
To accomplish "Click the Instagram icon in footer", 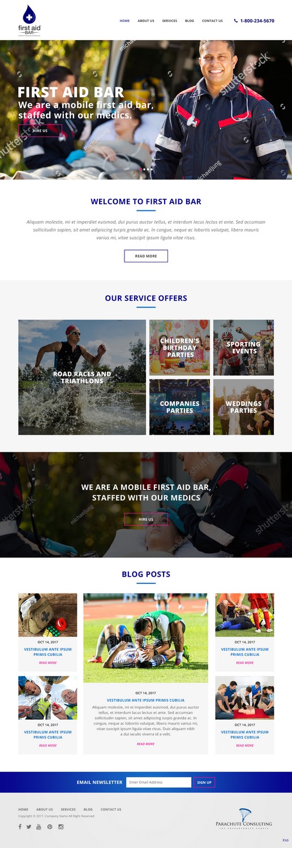I will click(x=61, y=827).
